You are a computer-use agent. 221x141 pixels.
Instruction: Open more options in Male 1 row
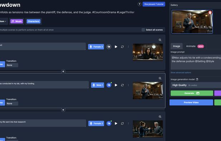click(x=128, y=85)
